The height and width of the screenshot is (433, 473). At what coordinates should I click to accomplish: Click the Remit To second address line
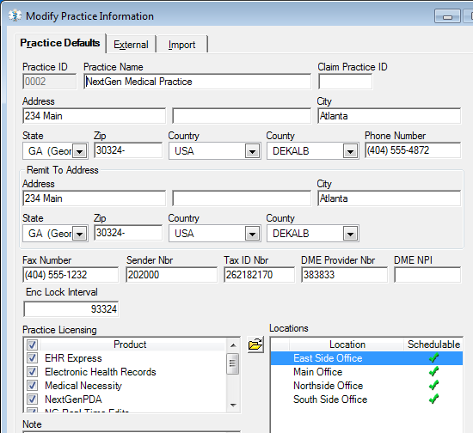pos(242,198)
